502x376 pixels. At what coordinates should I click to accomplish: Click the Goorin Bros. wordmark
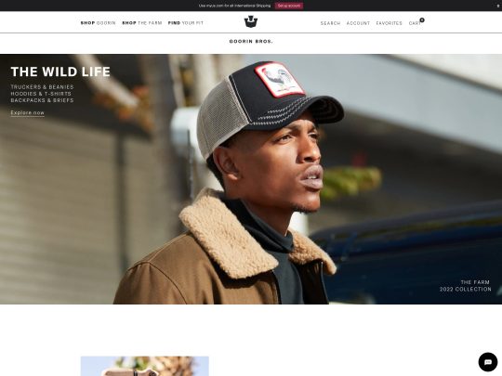tap(251, 41)
